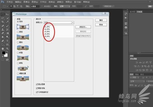The width and height of the screenshot is (153, 107).
Task: Choose the 圆柱 layout radio button
Action: pos(18,42)
